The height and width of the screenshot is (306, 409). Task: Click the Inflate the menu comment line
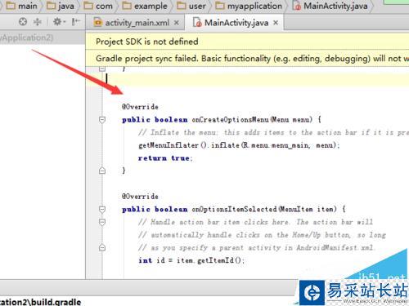(x=274, y=132)
